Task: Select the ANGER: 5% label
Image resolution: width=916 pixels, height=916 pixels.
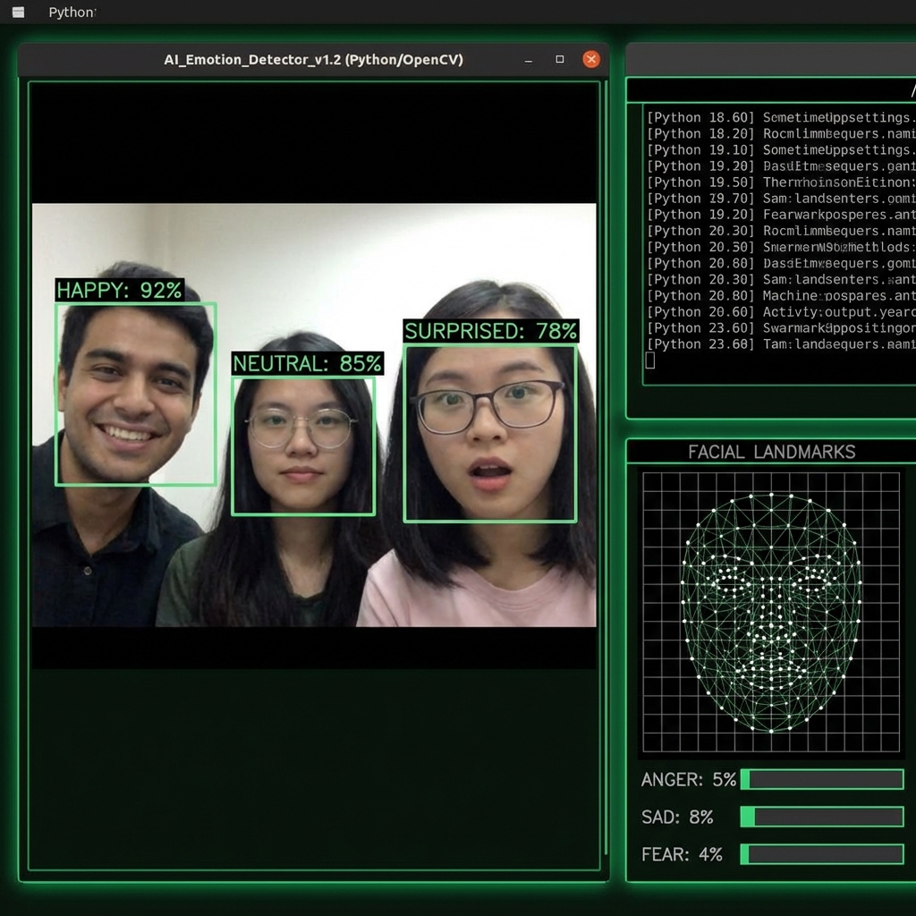Action: [688, 779]
